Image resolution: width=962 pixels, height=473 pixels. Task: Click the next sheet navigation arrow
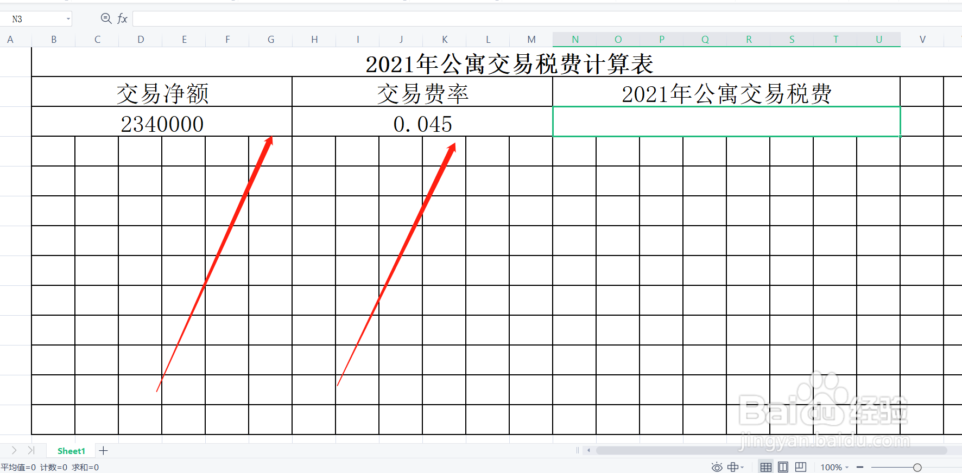[14, 450]
